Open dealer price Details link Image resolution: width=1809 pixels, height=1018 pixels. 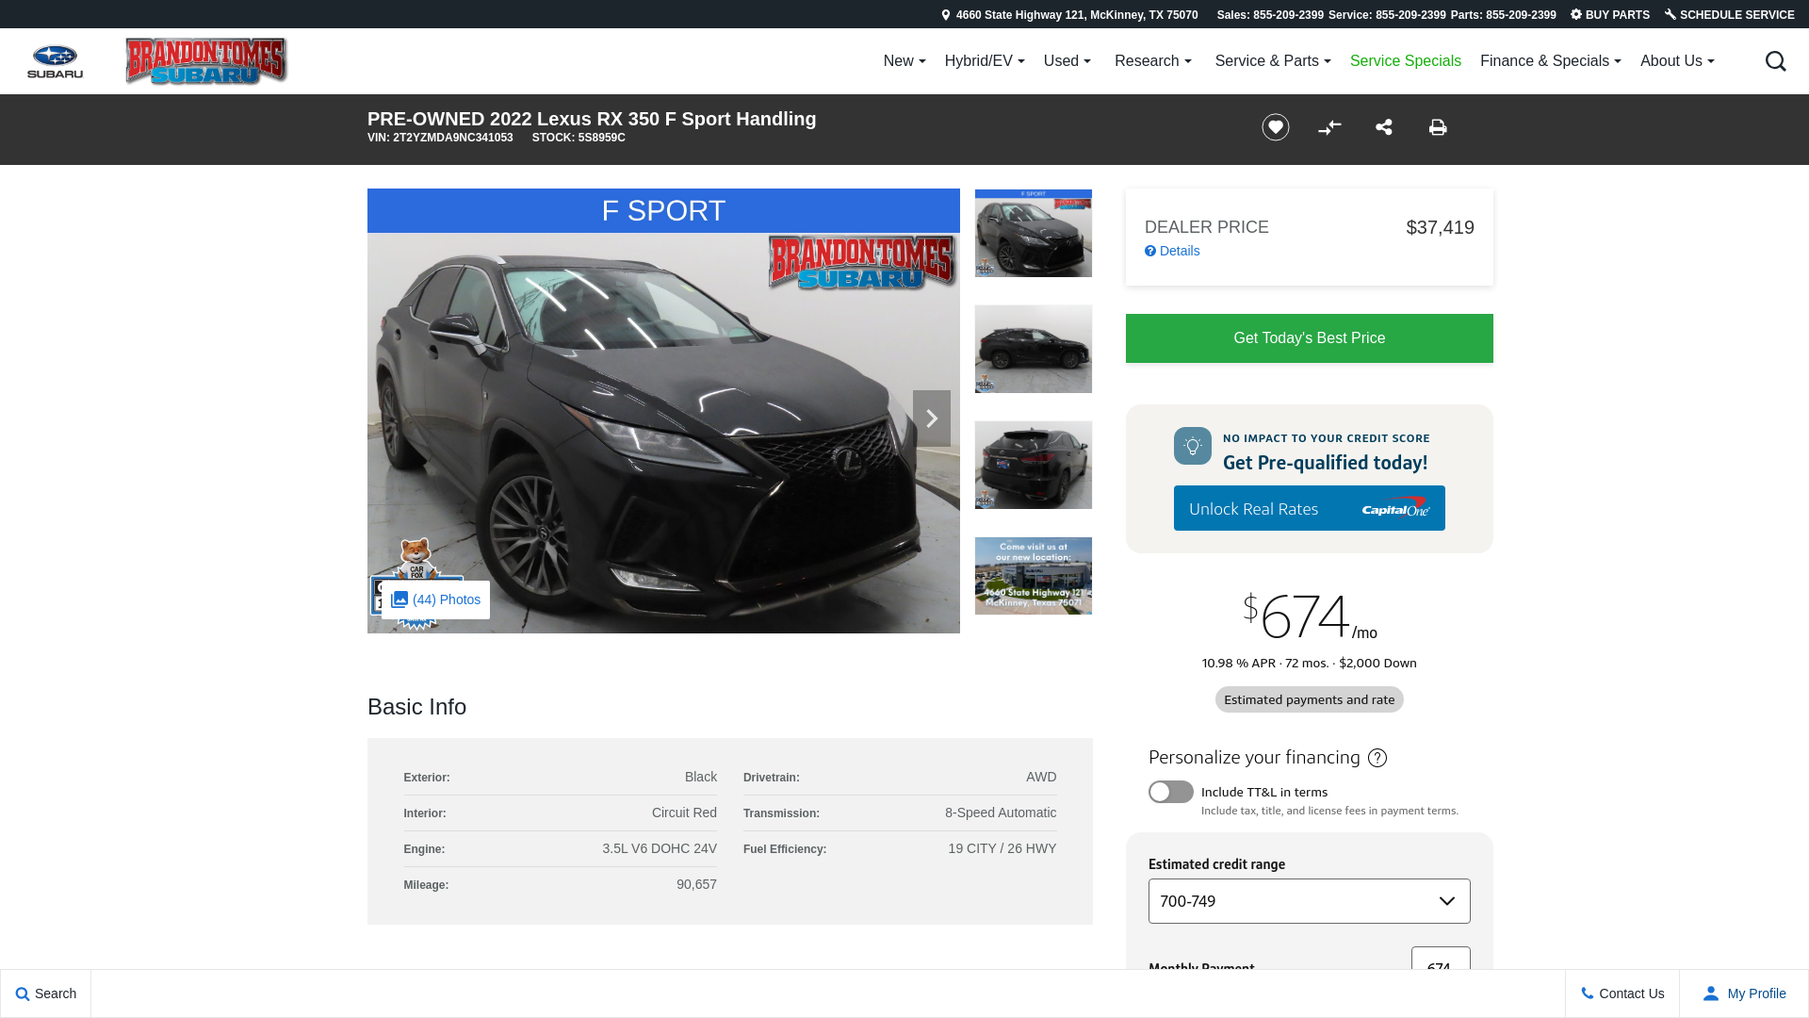tap(1172, 251)
